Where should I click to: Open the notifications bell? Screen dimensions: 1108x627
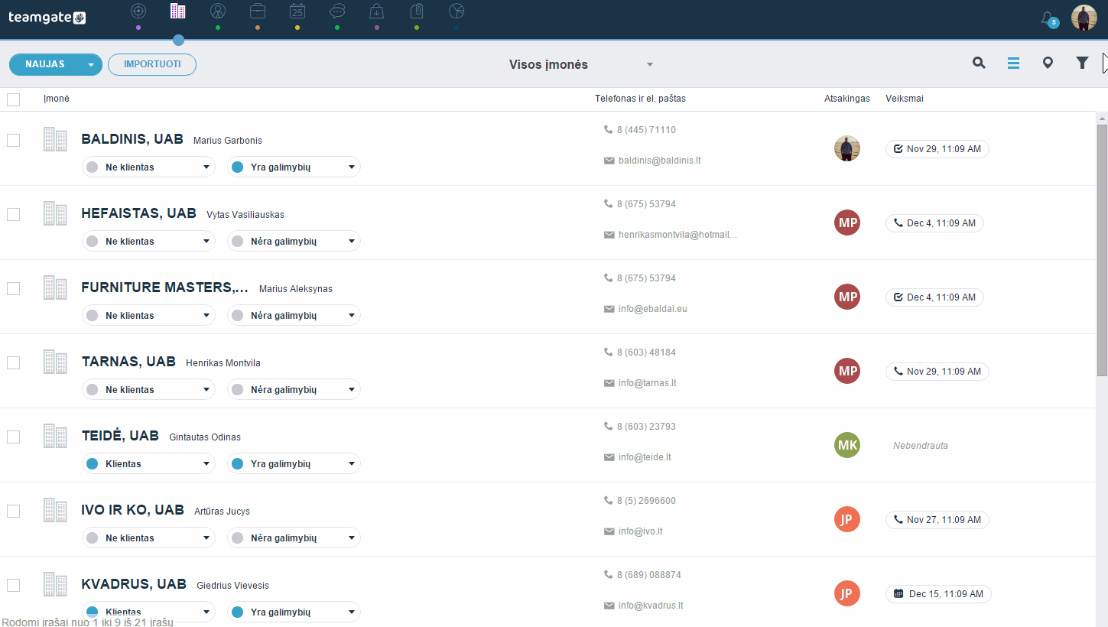tap(1048, 18)
